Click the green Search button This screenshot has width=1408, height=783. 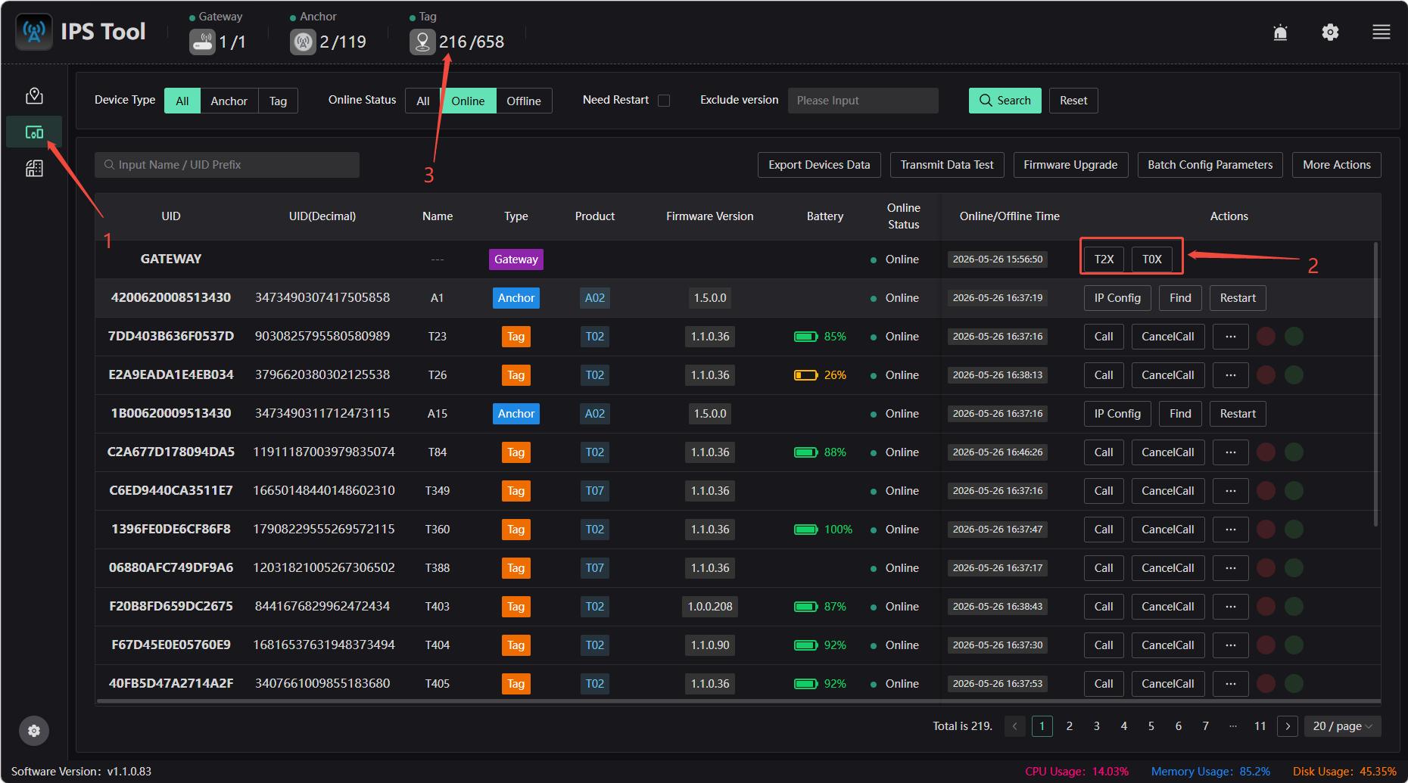(x=1005, y=101)
